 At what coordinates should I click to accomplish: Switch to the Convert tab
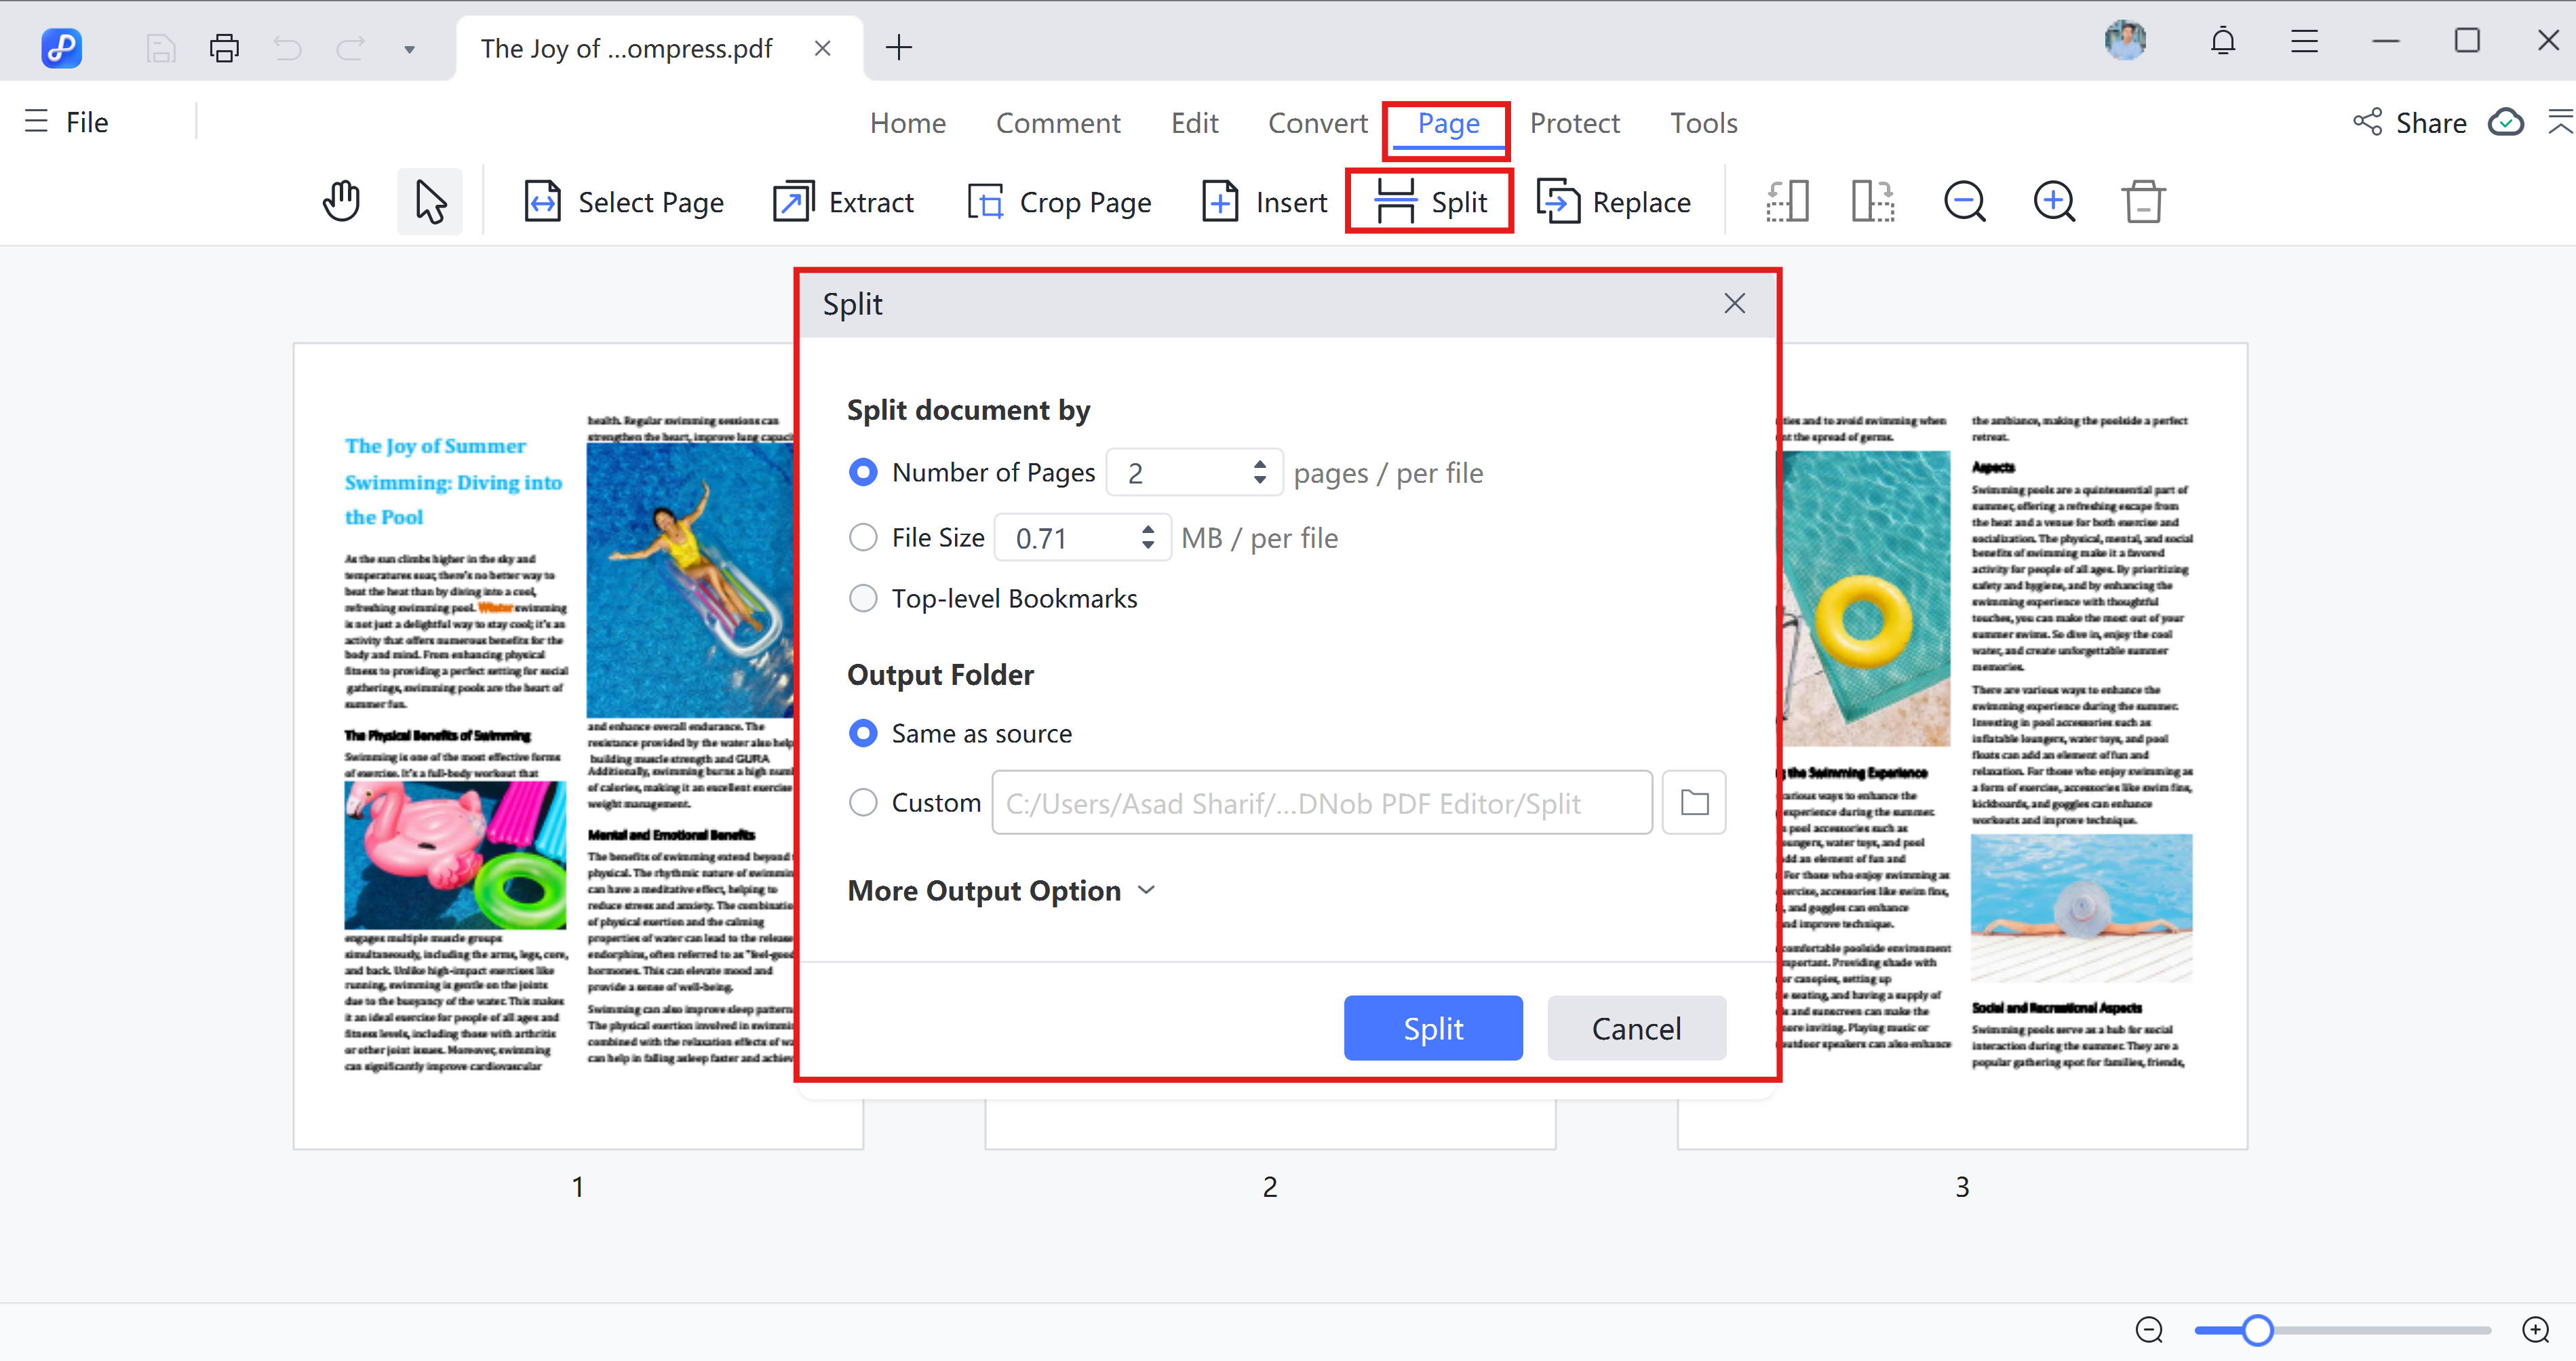pyautogui.click(x=1317, y=123)
